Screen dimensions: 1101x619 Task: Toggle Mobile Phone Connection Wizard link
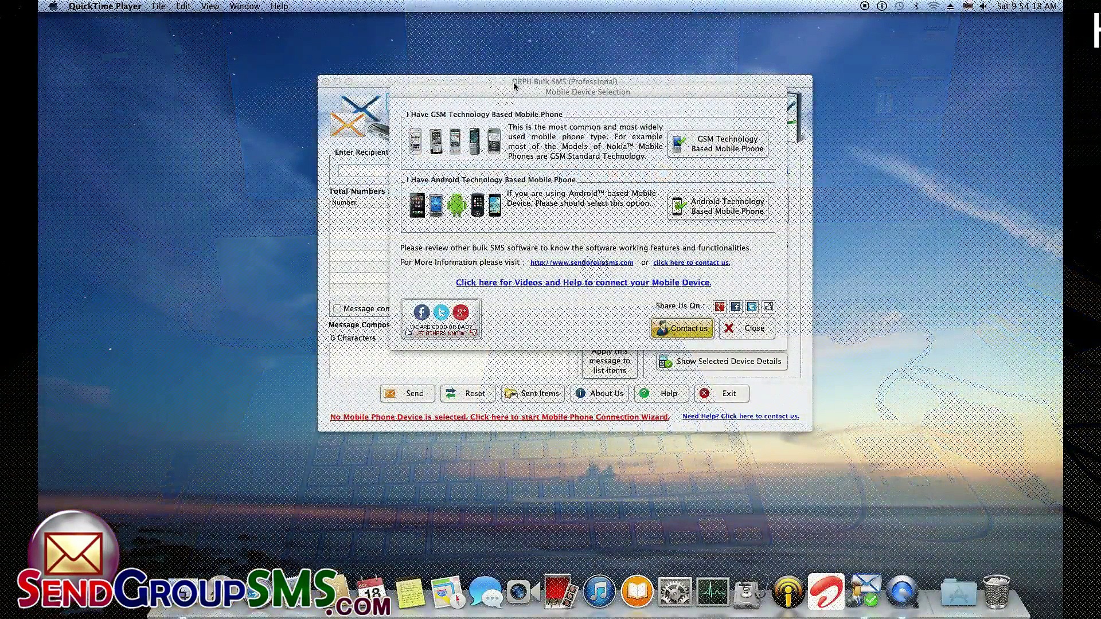pyautogui.click(x=499, y=417)
